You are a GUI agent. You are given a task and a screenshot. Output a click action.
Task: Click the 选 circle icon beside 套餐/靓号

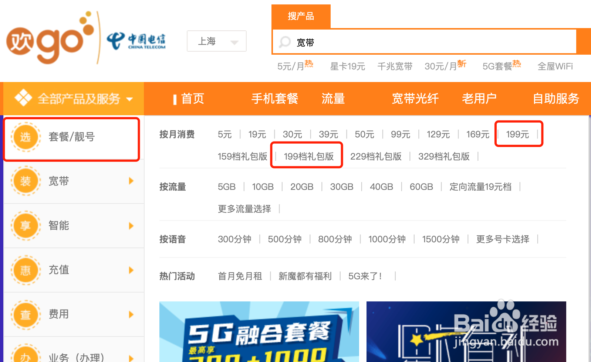[x=26, y=137]
